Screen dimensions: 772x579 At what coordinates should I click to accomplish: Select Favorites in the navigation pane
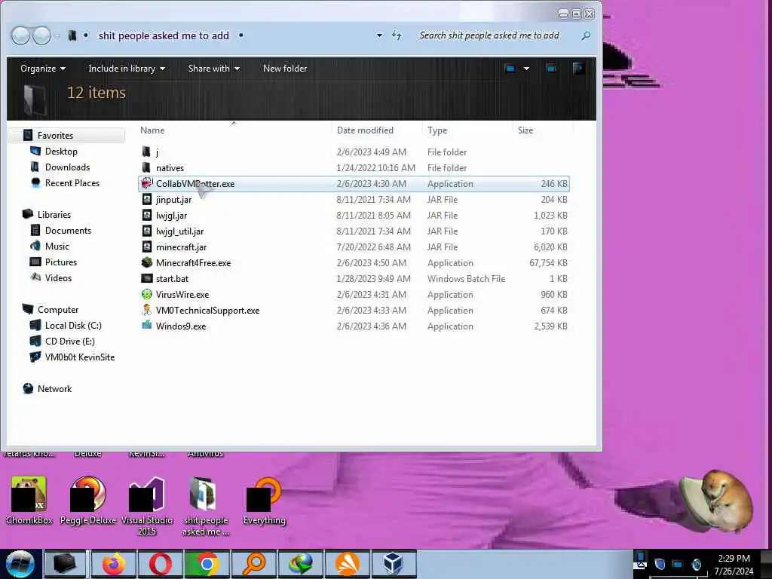tap(55, 136)
